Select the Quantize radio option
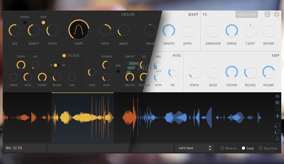 [268, 148]
